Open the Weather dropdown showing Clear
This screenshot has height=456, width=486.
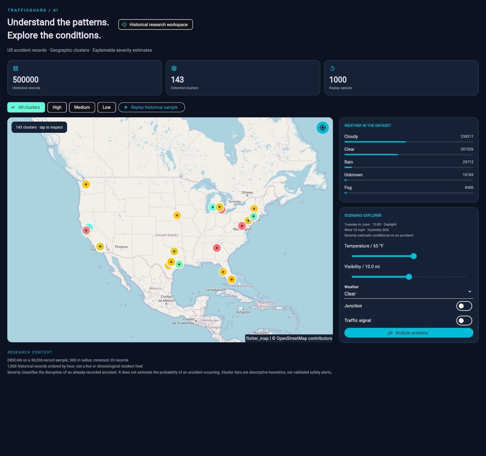tap(409, 292)
